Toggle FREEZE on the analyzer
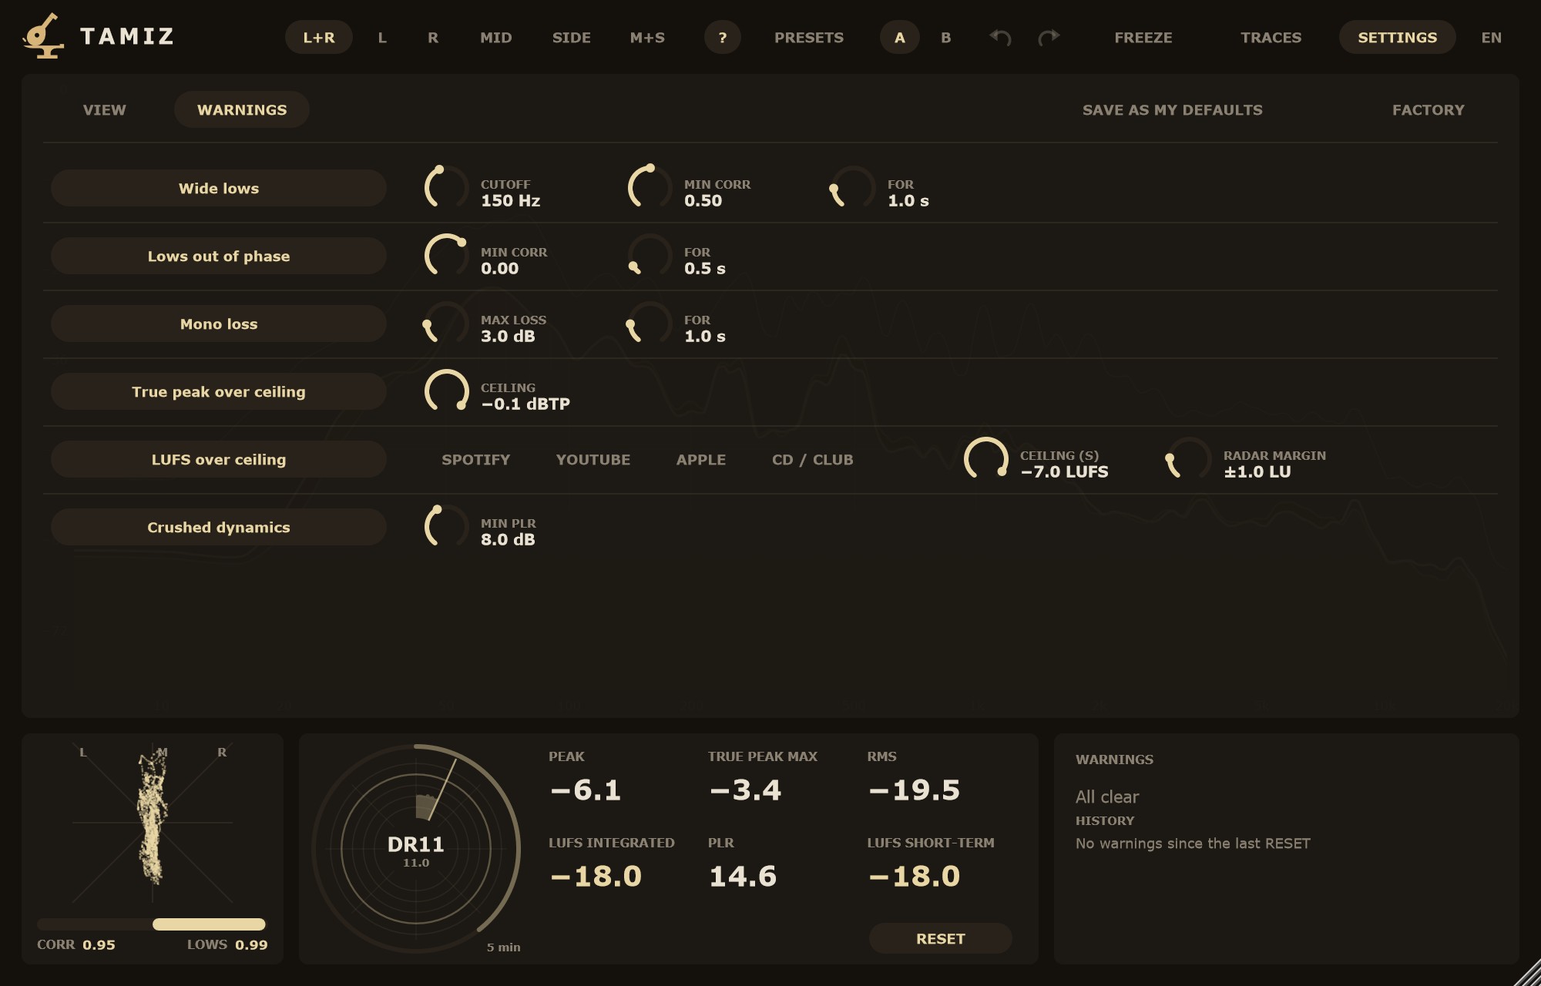Image resolution: width=1541 pixels, height=986 pixels. pyautogui.click(x=1143, y=37)
